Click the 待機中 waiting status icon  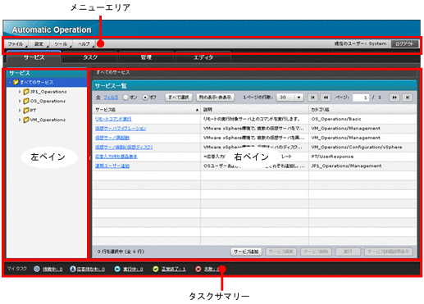point(37,269)
